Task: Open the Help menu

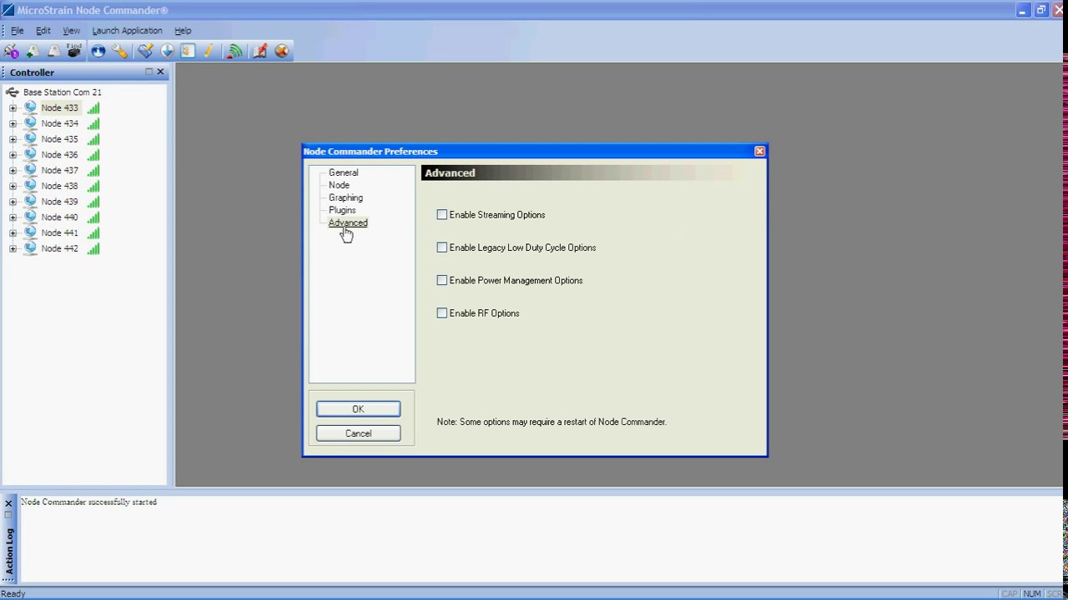Action: pyautogui.click(x=183, y=31)
